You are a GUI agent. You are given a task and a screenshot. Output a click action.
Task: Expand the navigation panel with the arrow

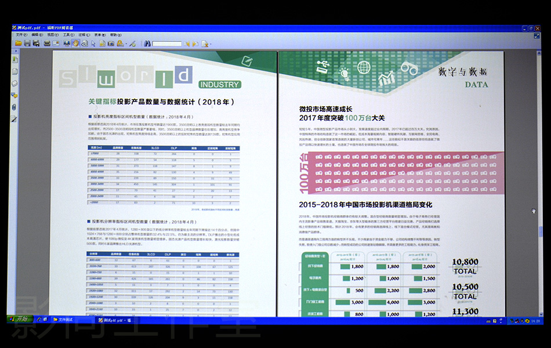(16, 51)
